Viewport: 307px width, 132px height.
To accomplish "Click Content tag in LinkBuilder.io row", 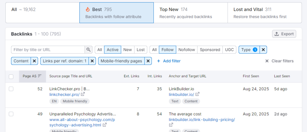I will 191,101.
